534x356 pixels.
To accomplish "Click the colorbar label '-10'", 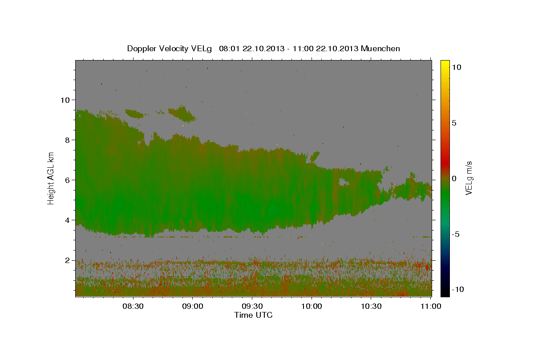I will pos(458,289).
